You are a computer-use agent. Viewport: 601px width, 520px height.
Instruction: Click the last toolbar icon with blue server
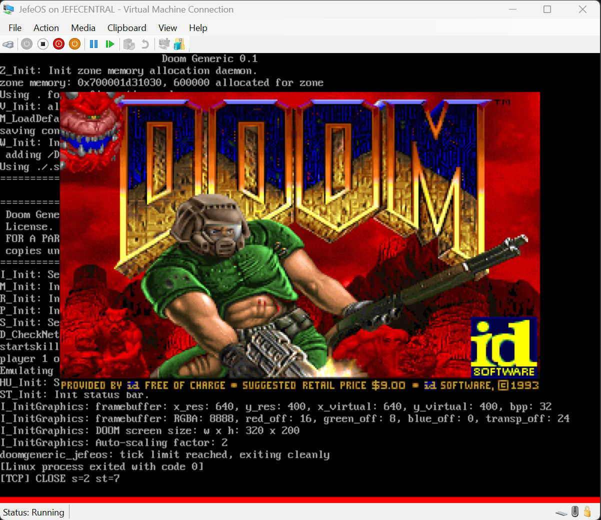tap(179, 44)
